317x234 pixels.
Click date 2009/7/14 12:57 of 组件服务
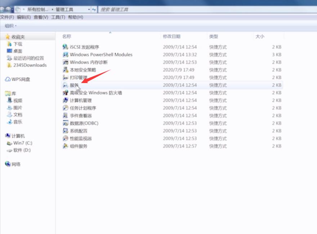point(180,146)
